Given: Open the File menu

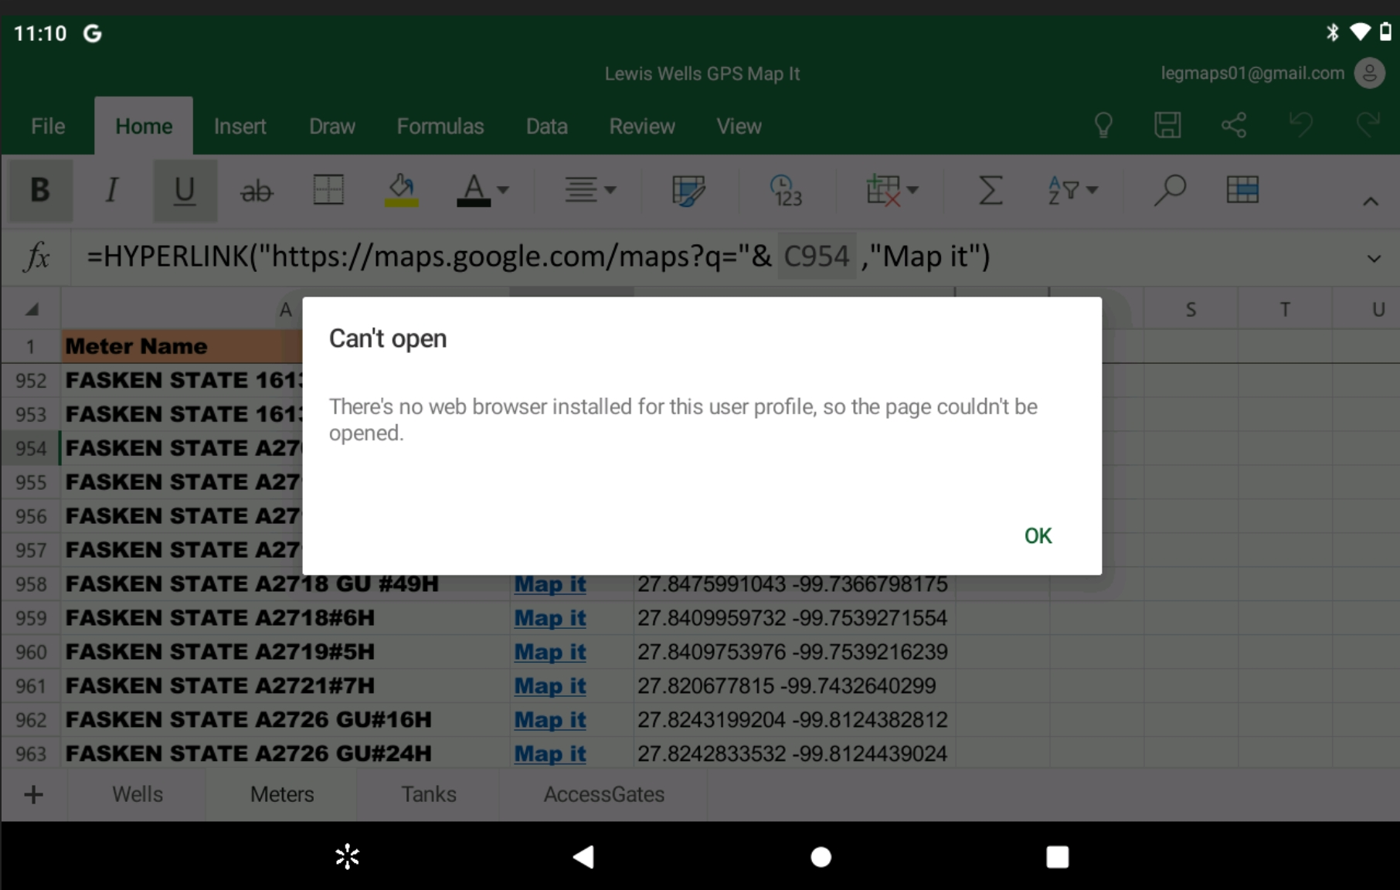Looking at the screenshot, I should click(x=48, y=126).
